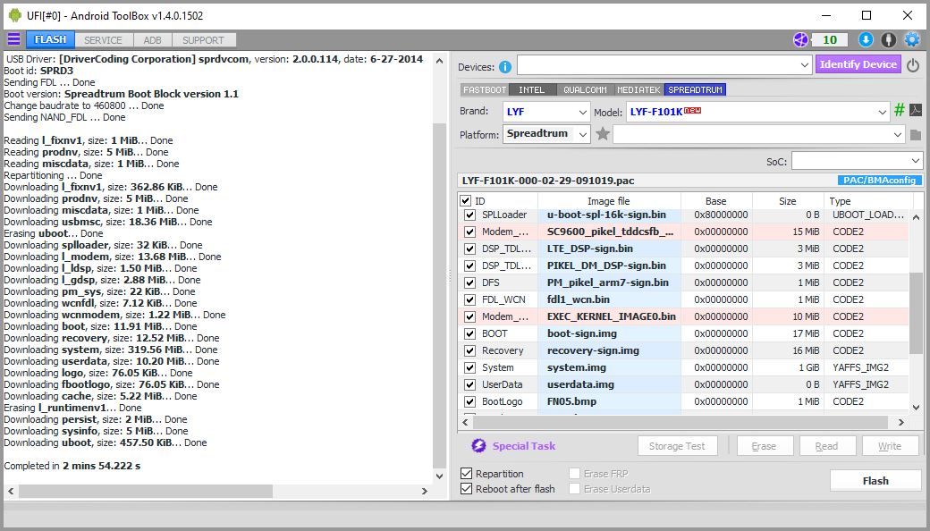Screen dimensions: 930x531
Task: Select the system.img image file cell
Action: click(x=610, y=367)
